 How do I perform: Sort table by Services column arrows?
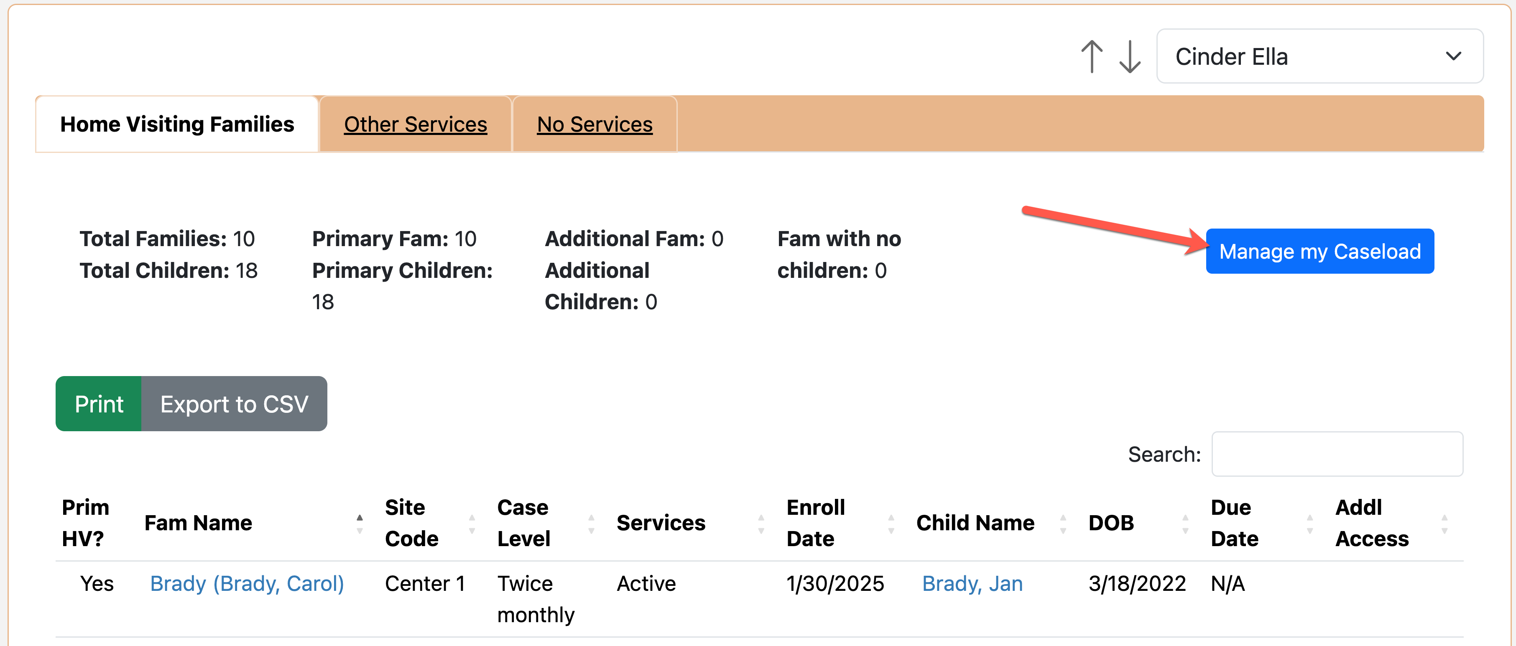(761, 523)
